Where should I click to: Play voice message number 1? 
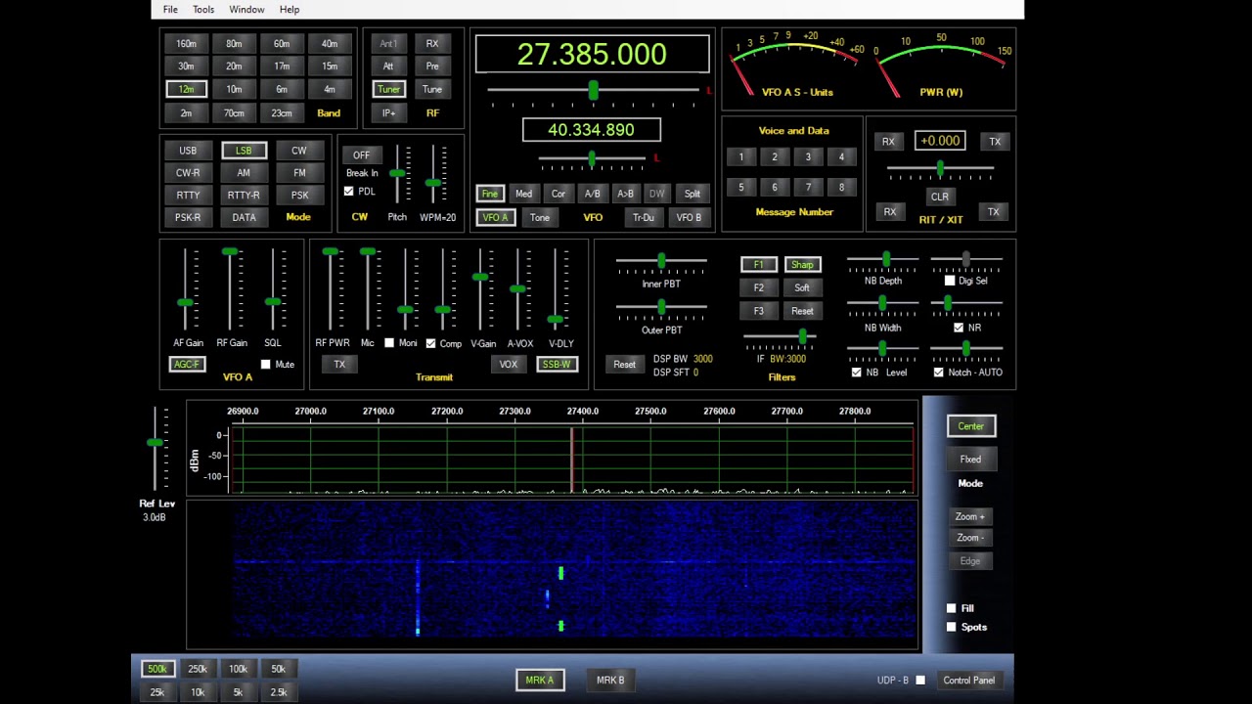coord(741,157)
